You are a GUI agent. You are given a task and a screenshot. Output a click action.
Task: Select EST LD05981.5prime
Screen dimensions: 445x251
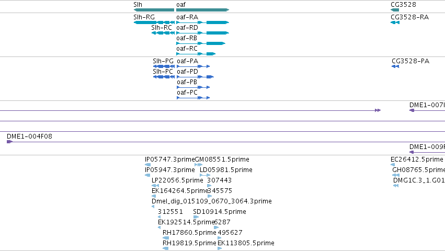point(205,175)
